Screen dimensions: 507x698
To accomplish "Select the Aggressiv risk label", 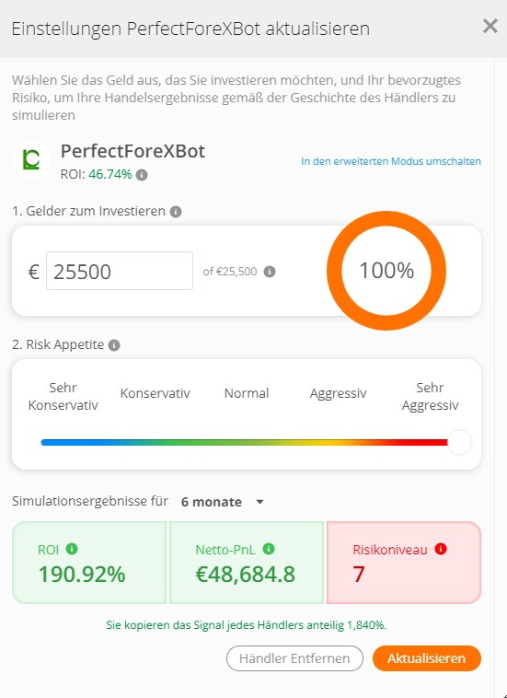I will point(338,393).
